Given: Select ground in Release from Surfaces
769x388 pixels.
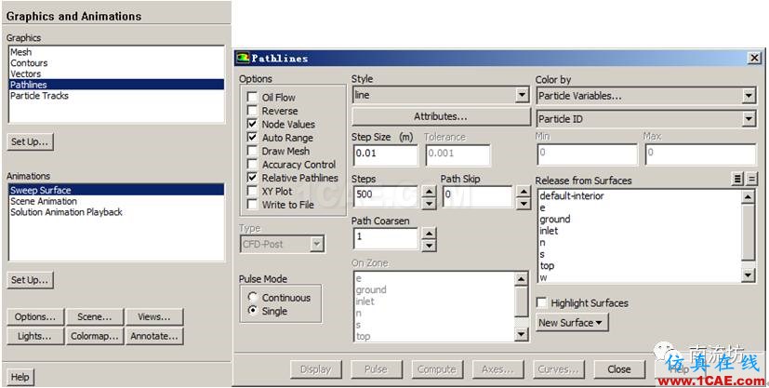Looking at the screenshot, I should pyautogui.click(x=640, y=219).
